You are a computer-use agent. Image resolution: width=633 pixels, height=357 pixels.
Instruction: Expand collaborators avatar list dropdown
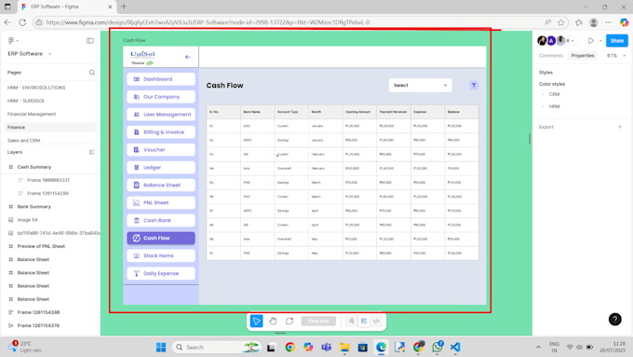572,41
